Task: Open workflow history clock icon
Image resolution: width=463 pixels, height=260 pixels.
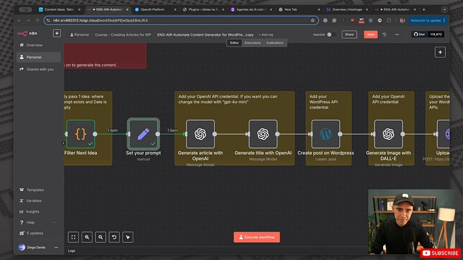Action: [384, 34]
